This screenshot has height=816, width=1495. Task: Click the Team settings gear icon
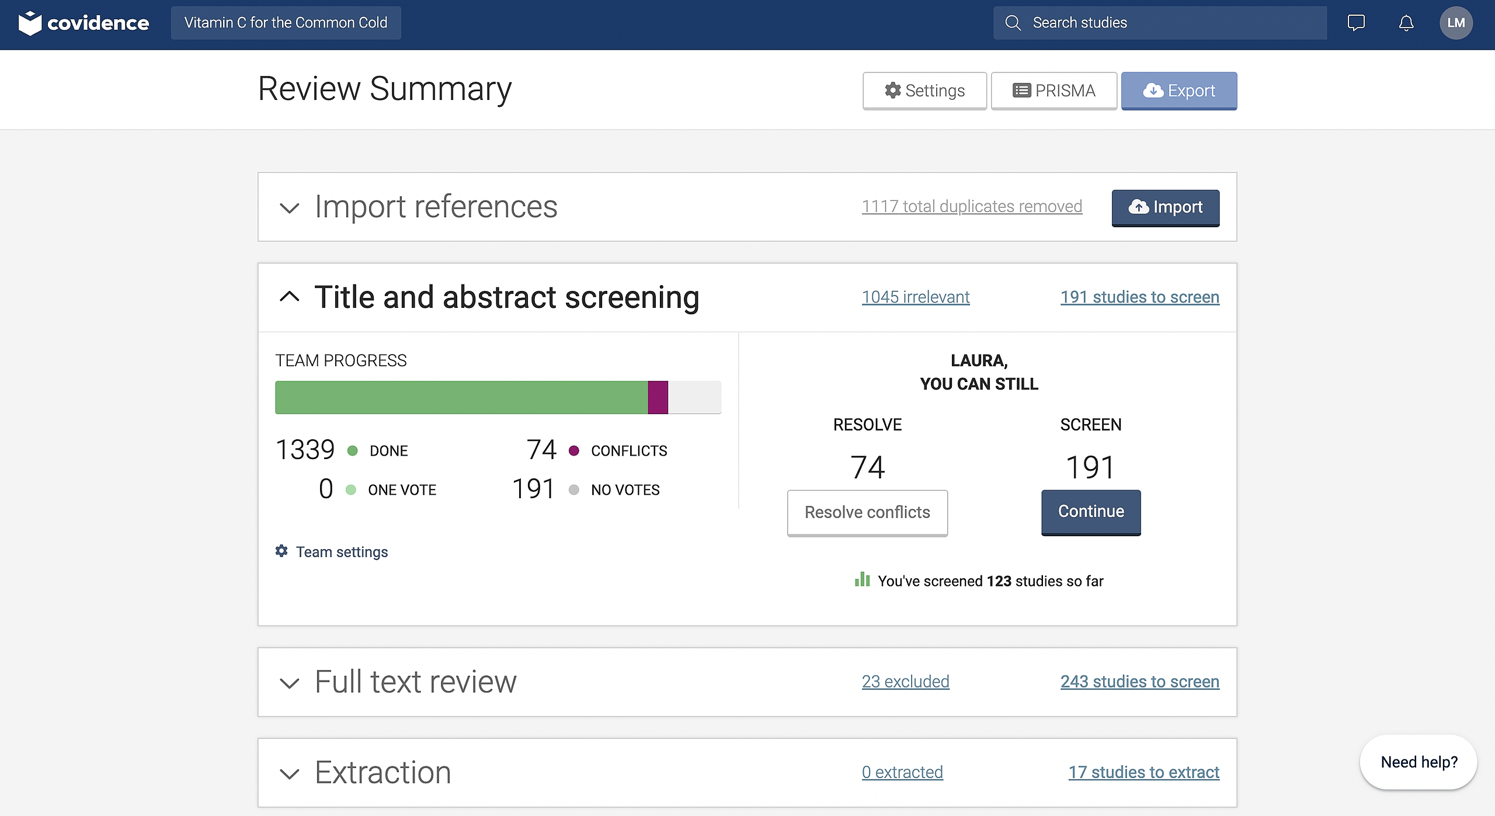pos(281,551)
